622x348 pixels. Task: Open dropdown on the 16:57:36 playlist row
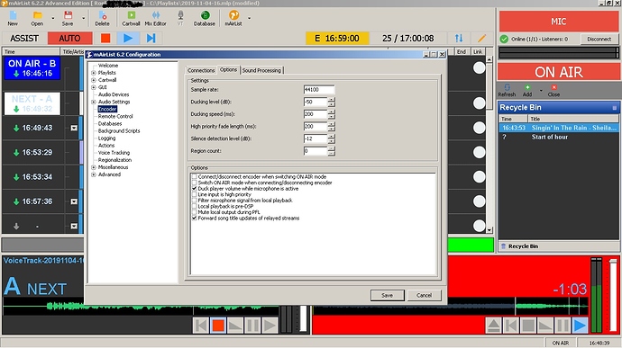(x=74, y=201)
